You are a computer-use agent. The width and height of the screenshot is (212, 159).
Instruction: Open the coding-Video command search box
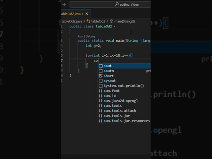(x=110, y=4)
